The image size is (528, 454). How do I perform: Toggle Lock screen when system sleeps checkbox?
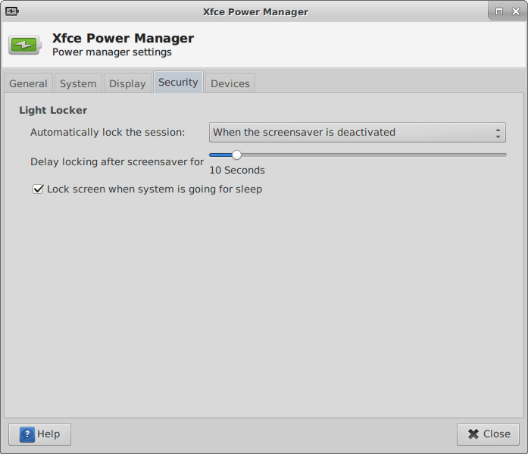point(38,189)
